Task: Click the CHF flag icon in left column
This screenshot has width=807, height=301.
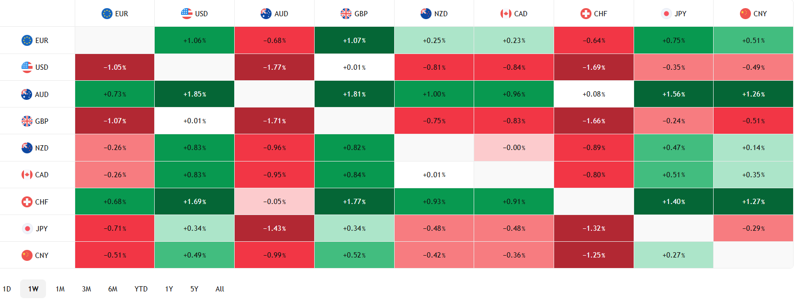Action: click(x=27, y=202)
